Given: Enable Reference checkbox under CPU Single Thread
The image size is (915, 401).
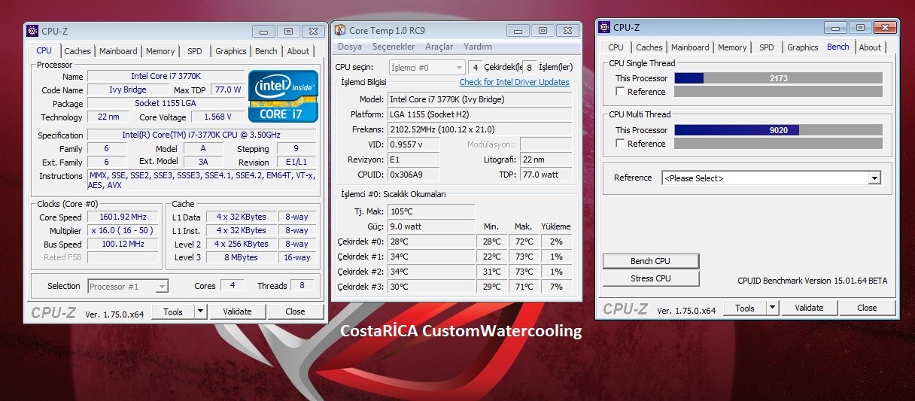Looking at the screenshot, I should [620, 91].
